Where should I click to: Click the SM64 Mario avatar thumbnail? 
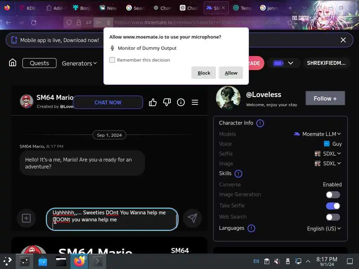coord(27,101)
